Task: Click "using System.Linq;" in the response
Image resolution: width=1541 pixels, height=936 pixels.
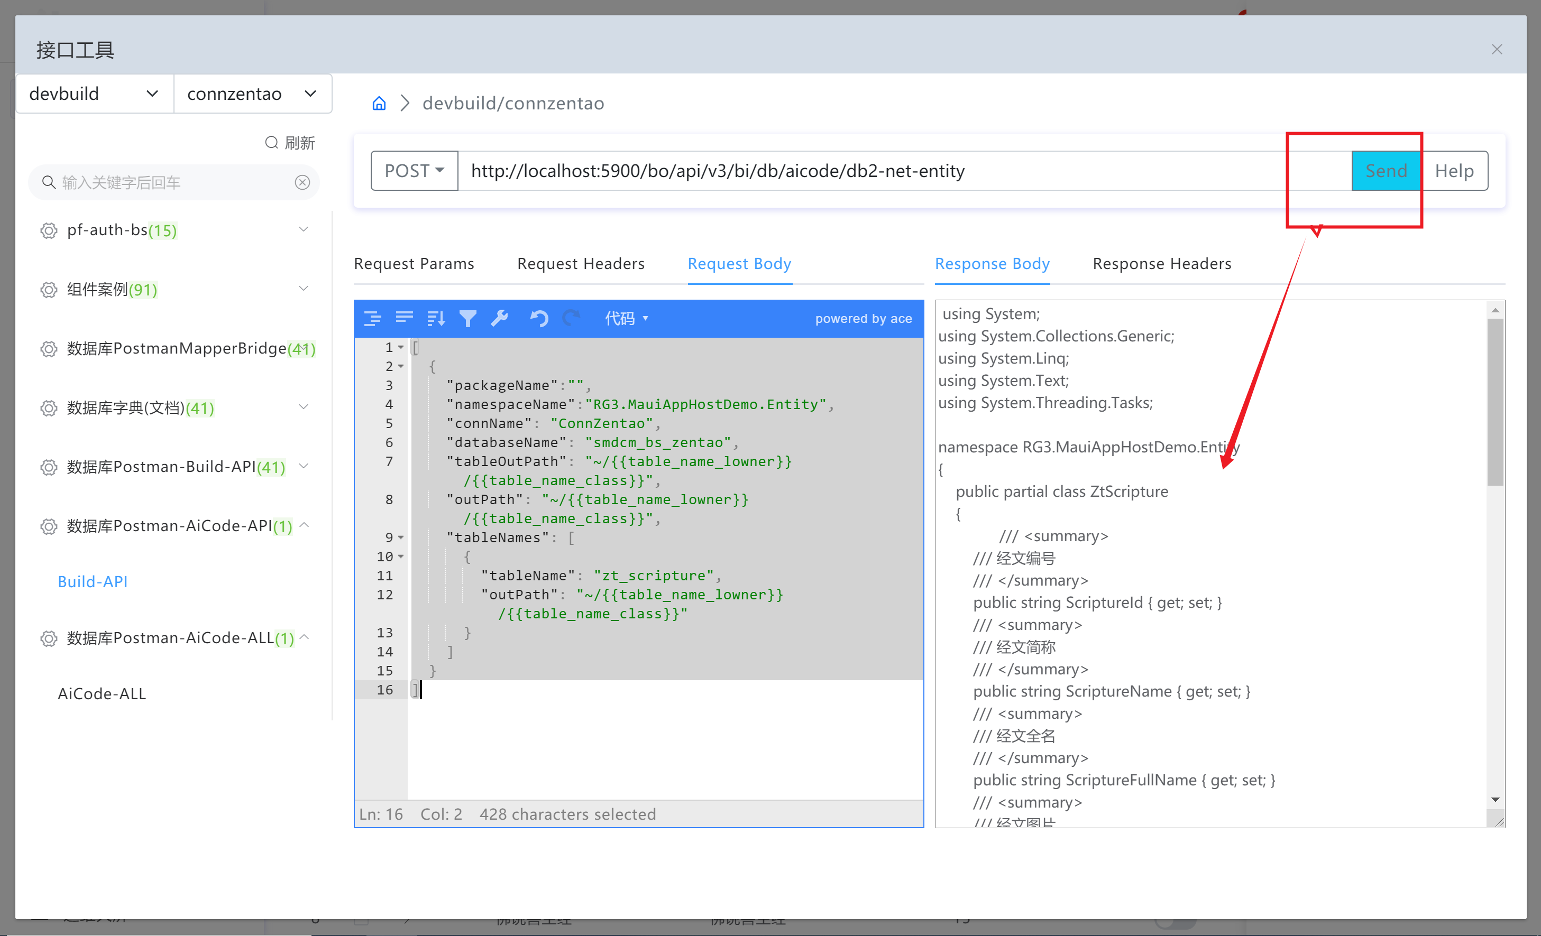Action: pyautogui.click(x=1004, y=359)
